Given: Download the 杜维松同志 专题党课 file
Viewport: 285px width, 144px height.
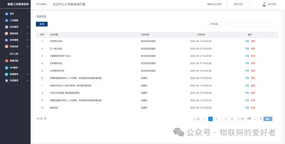Looking at the screenshot, I should [247, 85].
